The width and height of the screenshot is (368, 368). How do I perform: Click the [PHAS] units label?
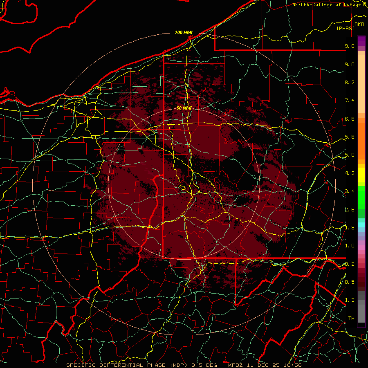pyautogui.click(x=346, y=28)
